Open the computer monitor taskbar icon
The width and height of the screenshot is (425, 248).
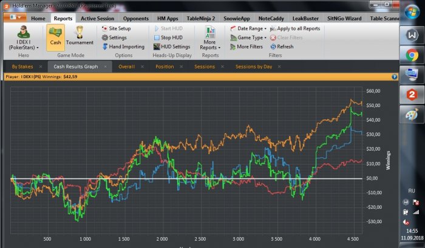click(412, 75)
